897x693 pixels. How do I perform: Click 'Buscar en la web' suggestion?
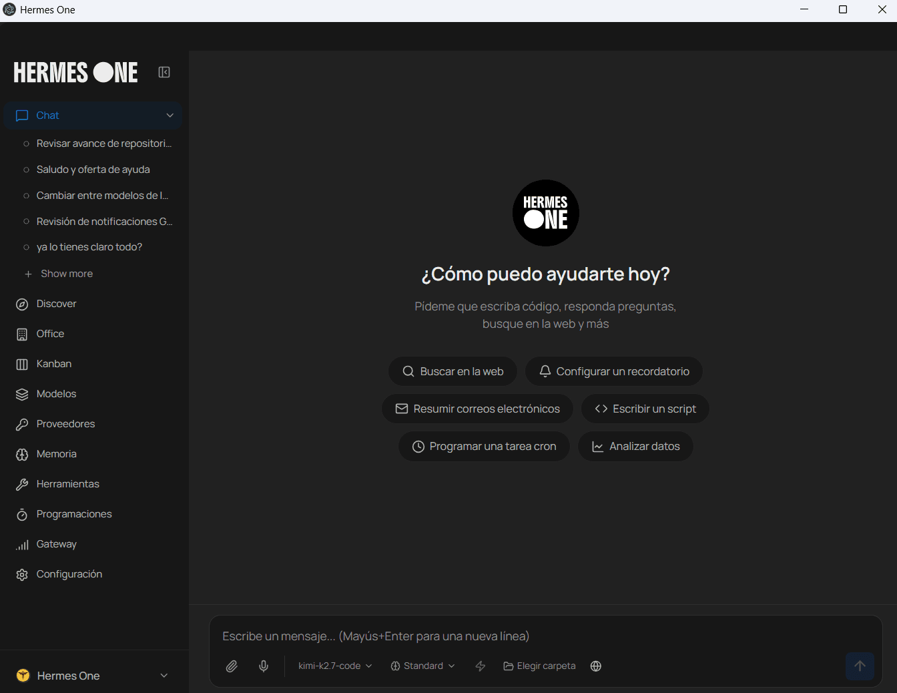click(x=453, y=371)
